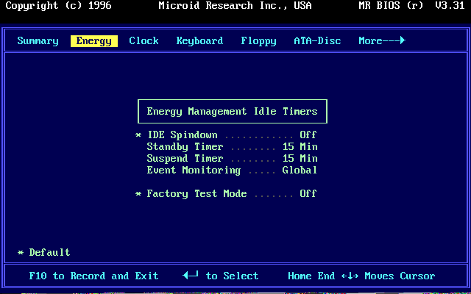This screenshot has height=294, width=471.
Task: Click the MR BIOS V3.31 version text
Action: click(412, 6)
